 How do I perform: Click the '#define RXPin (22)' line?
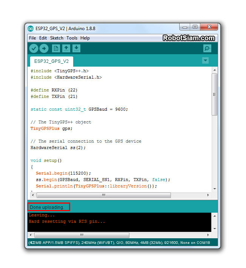pyautogui.click(x=54, y=90)
